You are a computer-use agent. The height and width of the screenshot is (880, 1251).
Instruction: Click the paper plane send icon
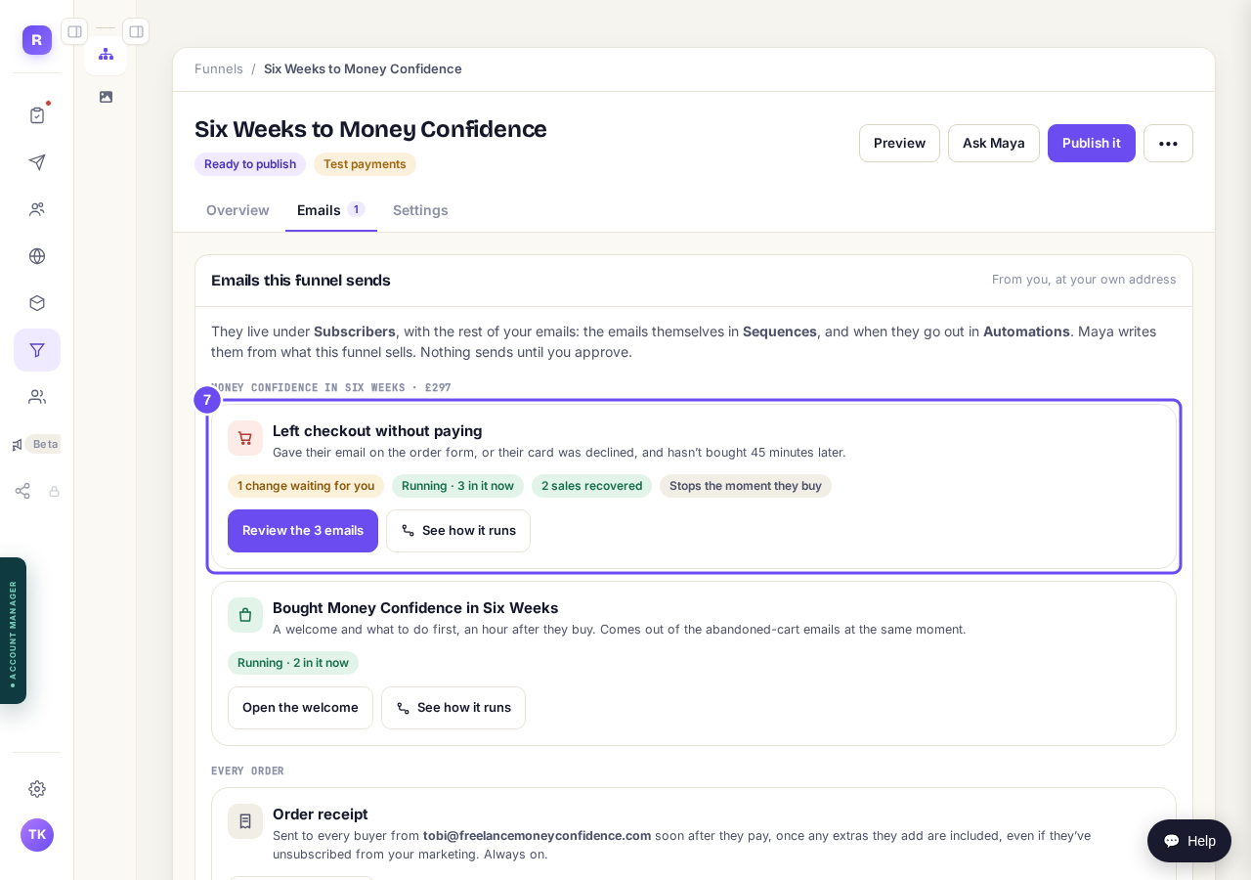coord(37,162)
